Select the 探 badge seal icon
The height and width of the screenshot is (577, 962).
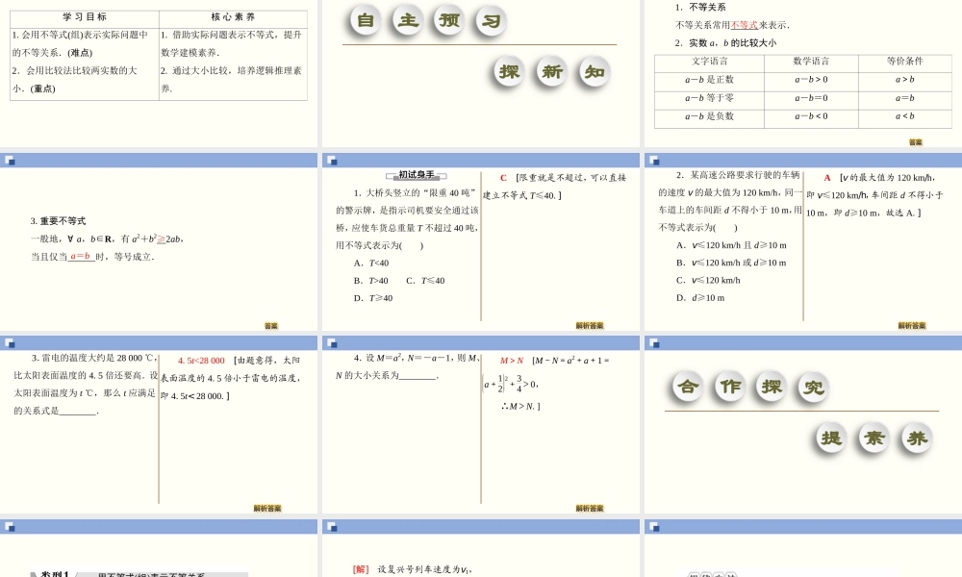point(507,72)
